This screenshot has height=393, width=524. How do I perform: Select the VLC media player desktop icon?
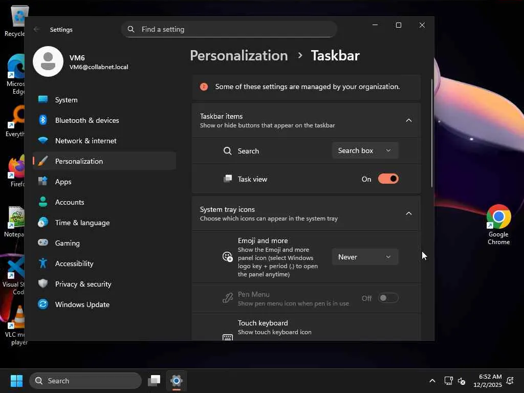pyautogui.click(x=16, y=325)
